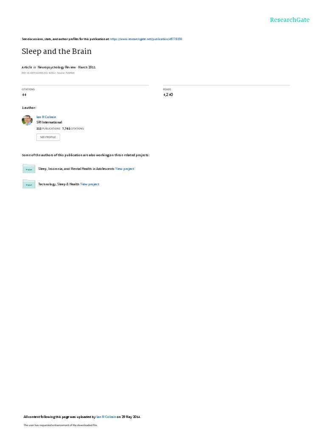Click the ResearchGate logo
The width and height of the screenshot is (326, 435).
[x=289, y=20]
